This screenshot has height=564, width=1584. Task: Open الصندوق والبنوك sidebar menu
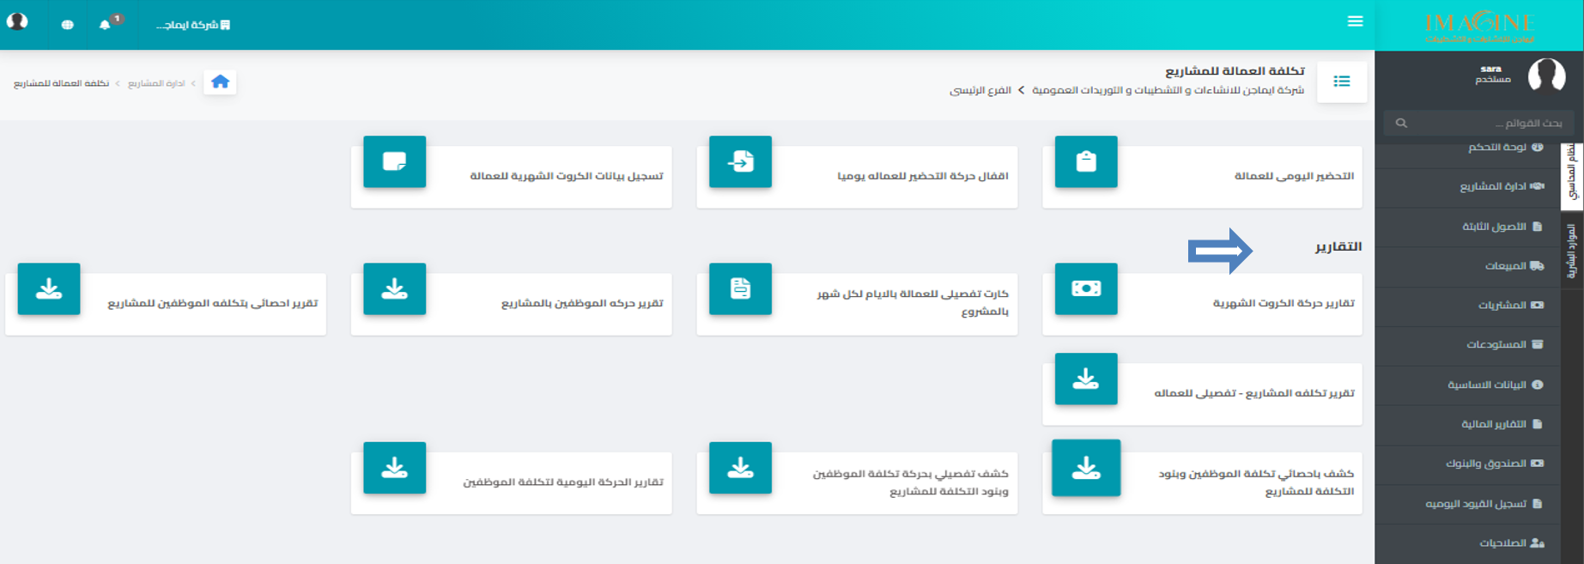(1467, 464)
